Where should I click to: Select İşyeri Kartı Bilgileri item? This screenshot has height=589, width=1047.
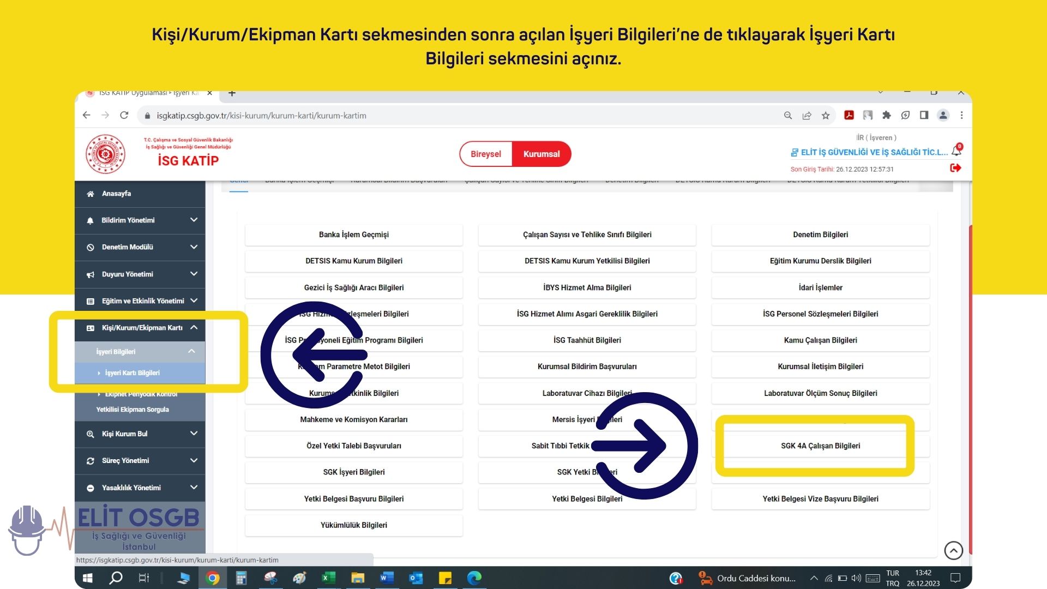[133, 373]
